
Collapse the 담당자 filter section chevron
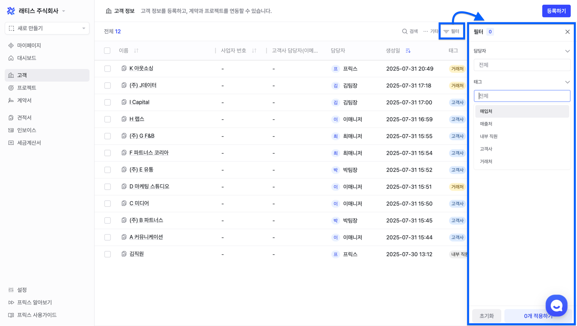point(567,51)
